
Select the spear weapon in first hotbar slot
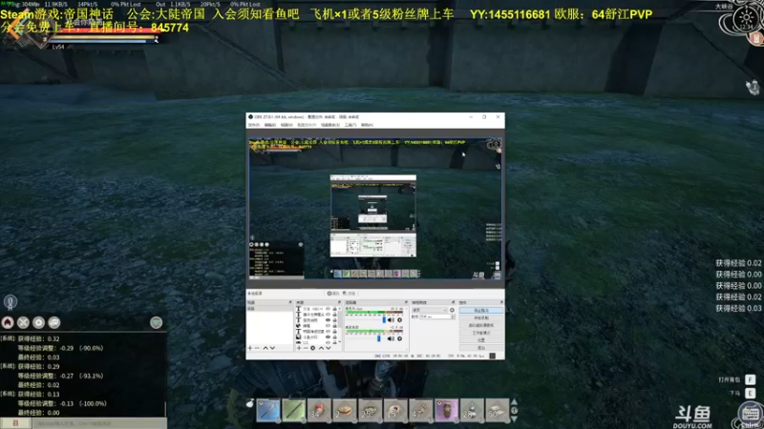point(268,410)
